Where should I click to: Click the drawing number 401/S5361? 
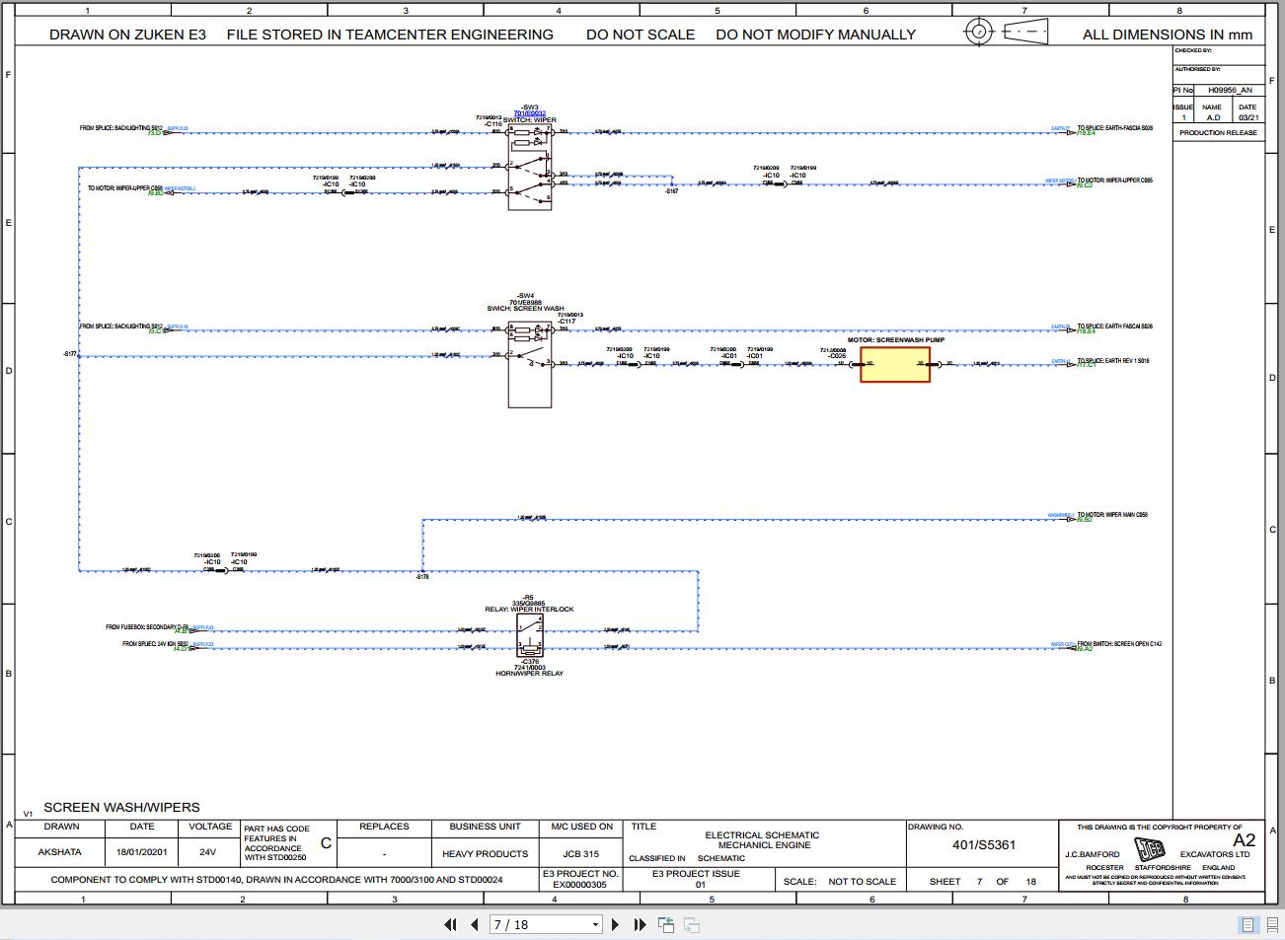click(984, 844)
